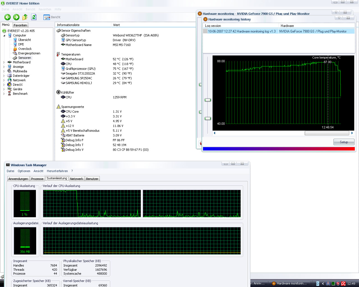Show hidden tray icons with the arrow

coord(323,284)
